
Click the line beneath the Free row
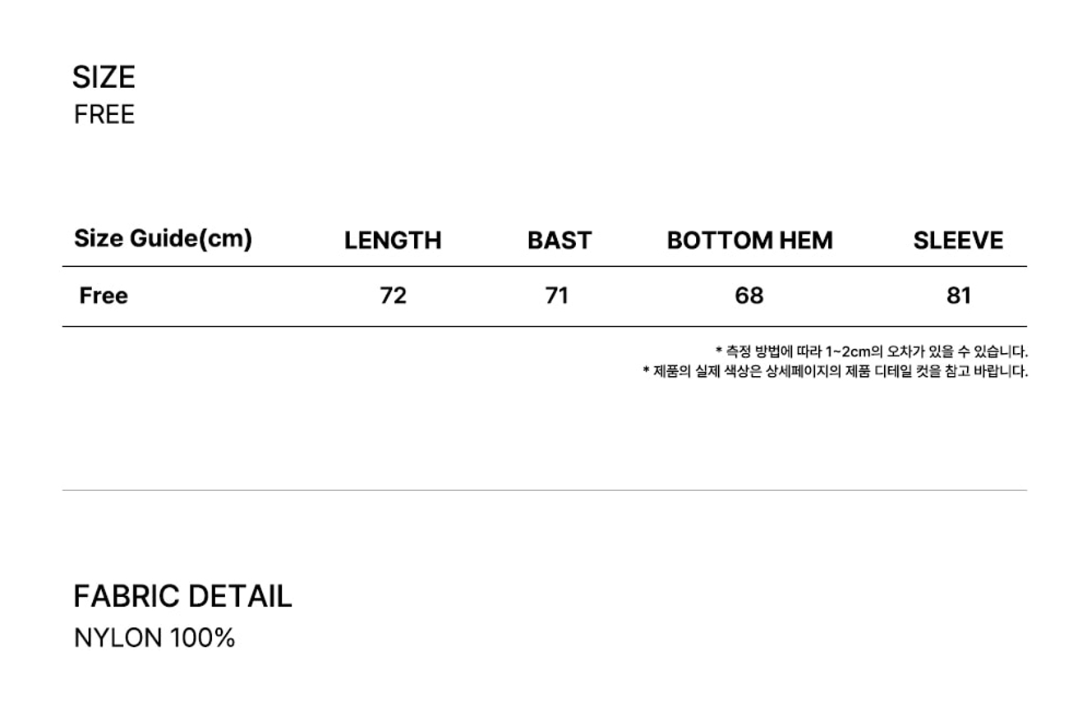[544, 327]
